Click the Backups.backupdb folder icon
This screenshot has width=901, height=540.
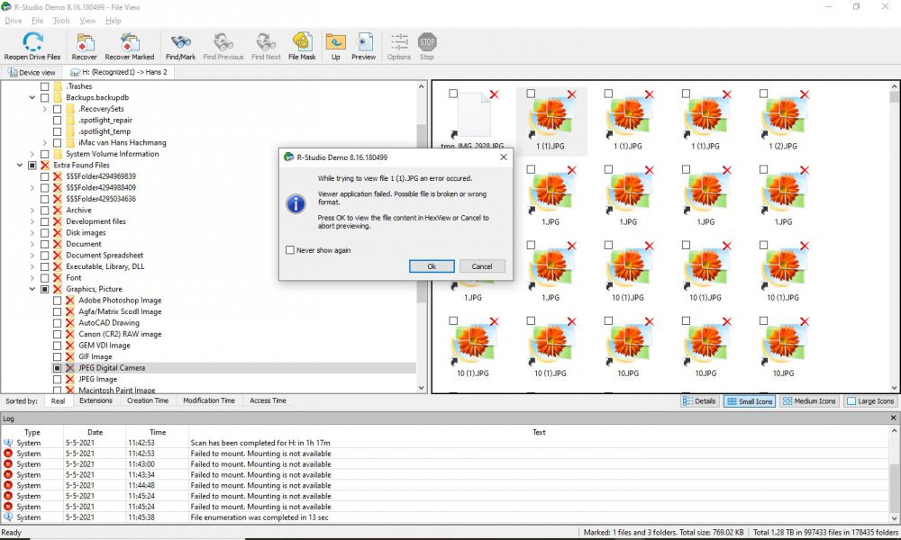click(x=58, y=97)
